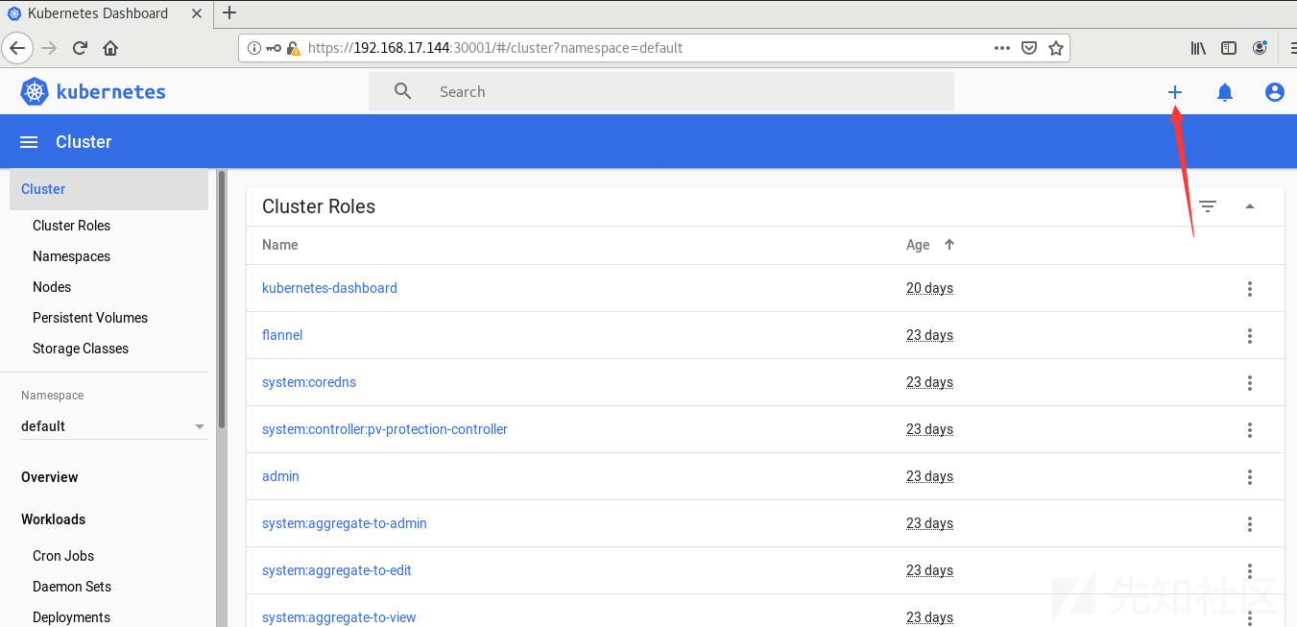Open the Cluster Roles filter icon
Viewport: 1297px width, 627px height.
pos(1208,206)
